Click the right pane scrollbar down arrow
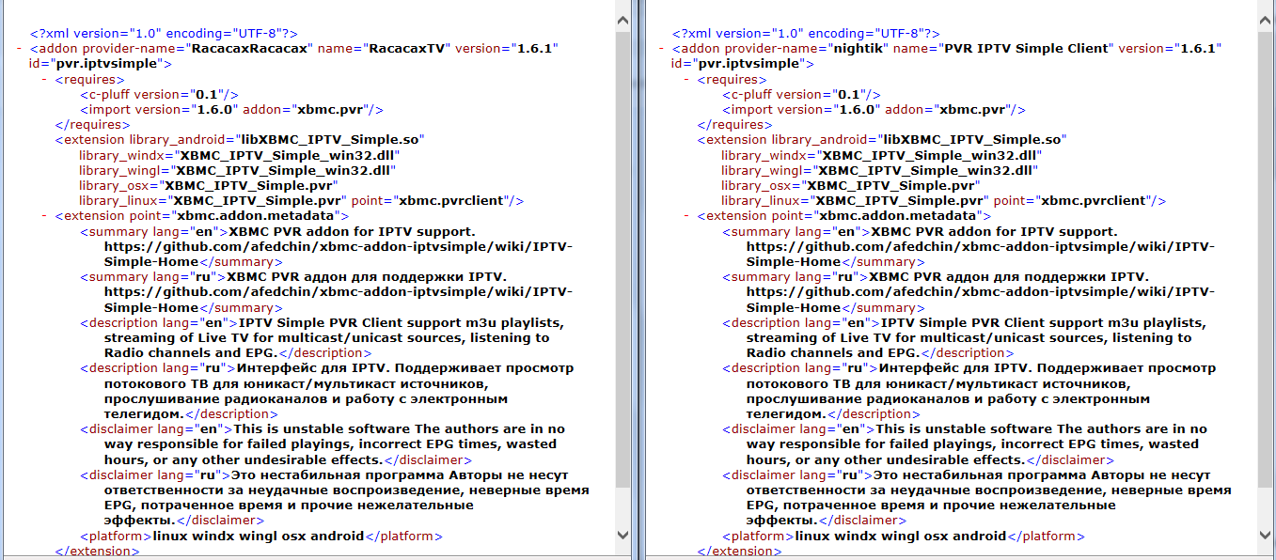This screenshot has width=1276, height=560. pyautogui.click(x=1267, y=535)
